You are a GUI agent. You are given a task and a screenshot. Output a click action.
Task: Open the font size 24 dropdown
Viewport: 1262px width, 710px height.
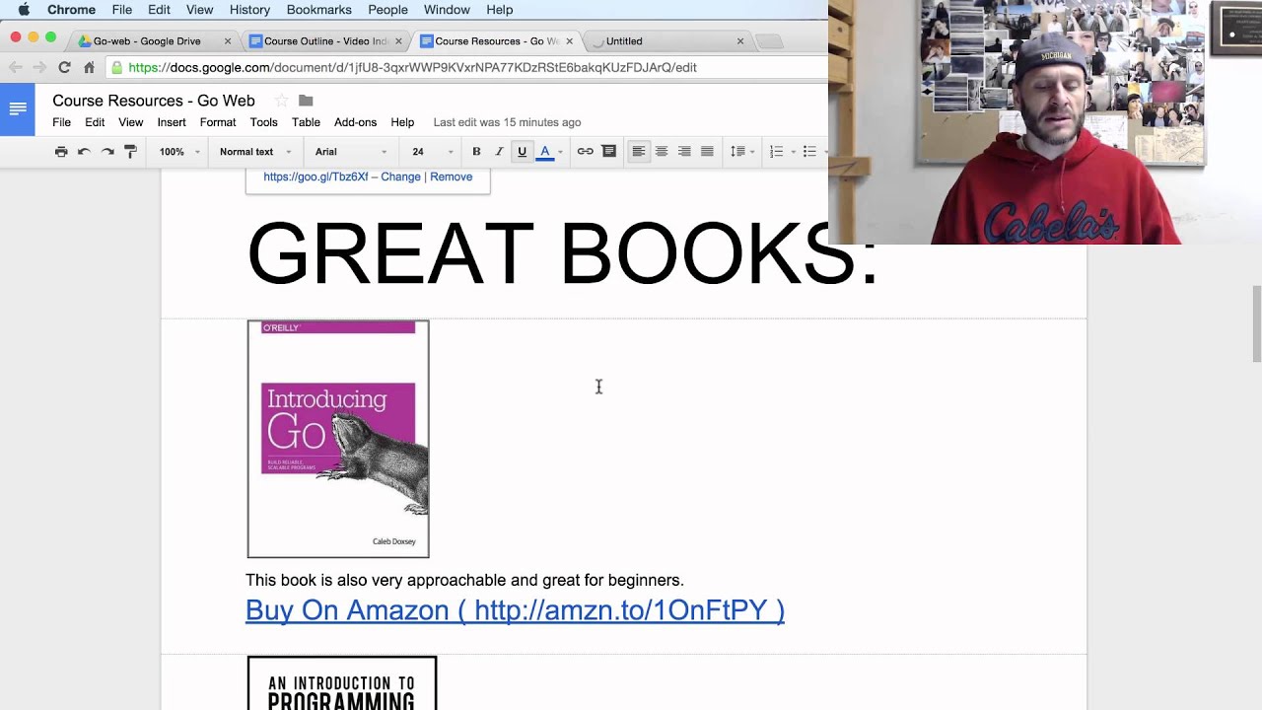(x=432, y=152)
